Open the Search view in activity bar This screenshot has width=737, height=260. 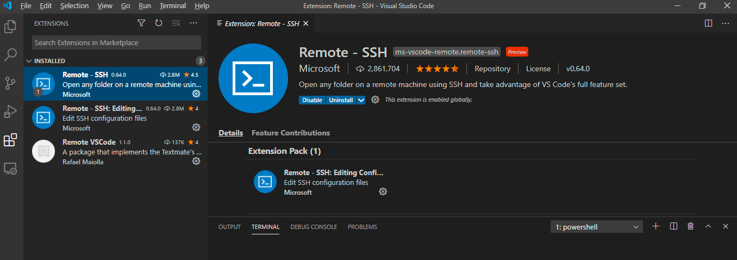10,55
